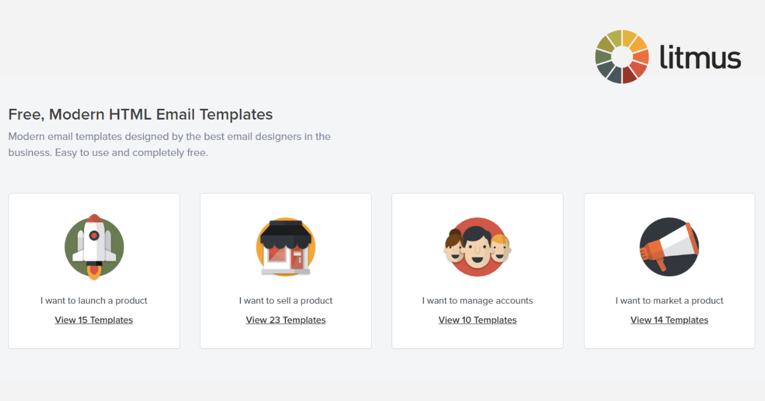Select the 'I want to launch a product' caption

[x=94, y=300]
